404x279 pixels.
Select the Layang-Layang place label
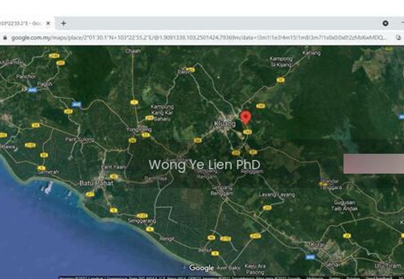[274, 195]
